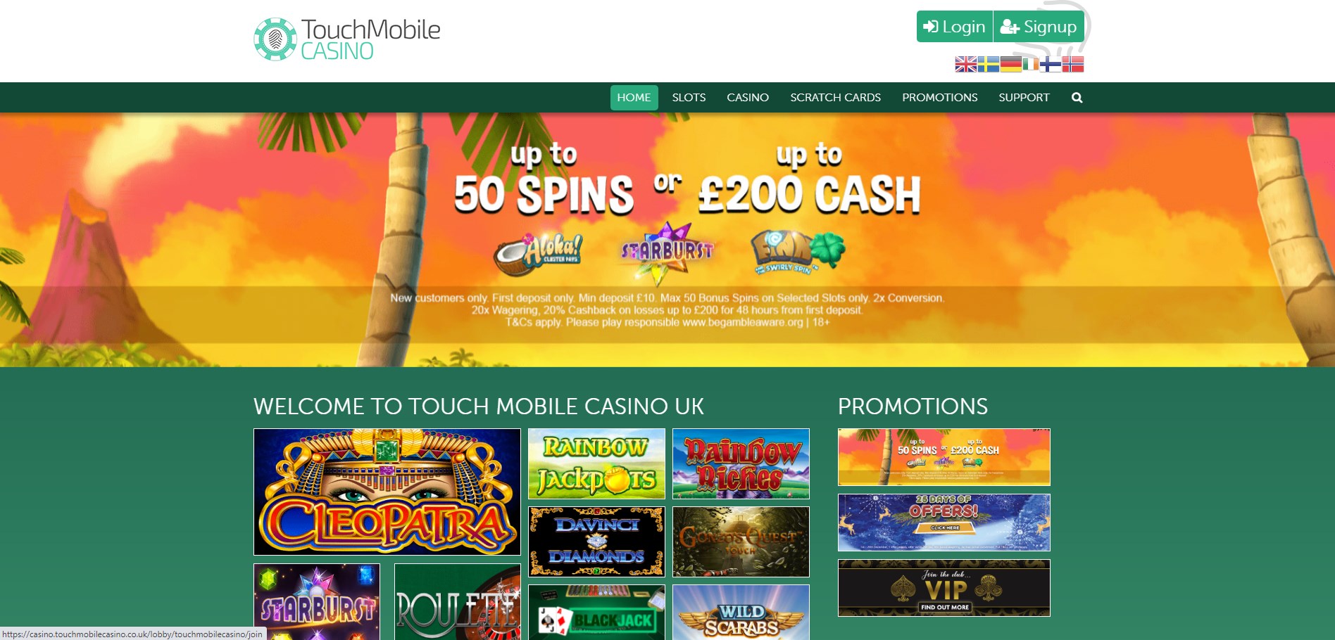Click the Login button

[x=954, y=27]
